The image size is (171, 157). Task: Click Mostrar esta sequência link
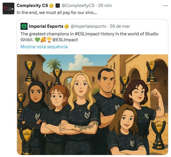click(44, 47)
